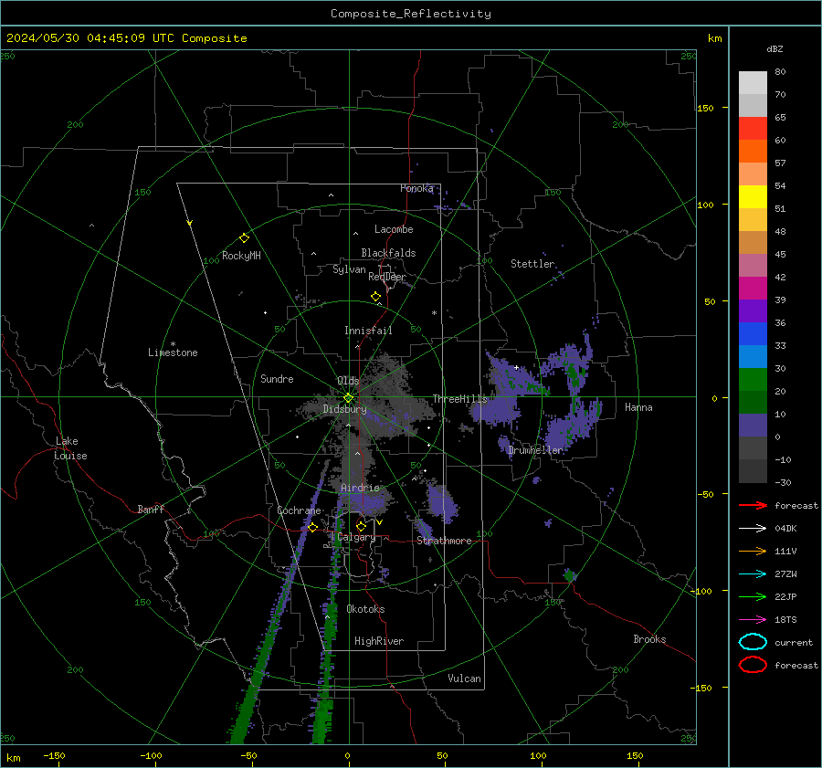This screenshot has height=768, width=822.
Task: Select the Drumheller label
Action: pyautogui.click(x=535, y=450)
